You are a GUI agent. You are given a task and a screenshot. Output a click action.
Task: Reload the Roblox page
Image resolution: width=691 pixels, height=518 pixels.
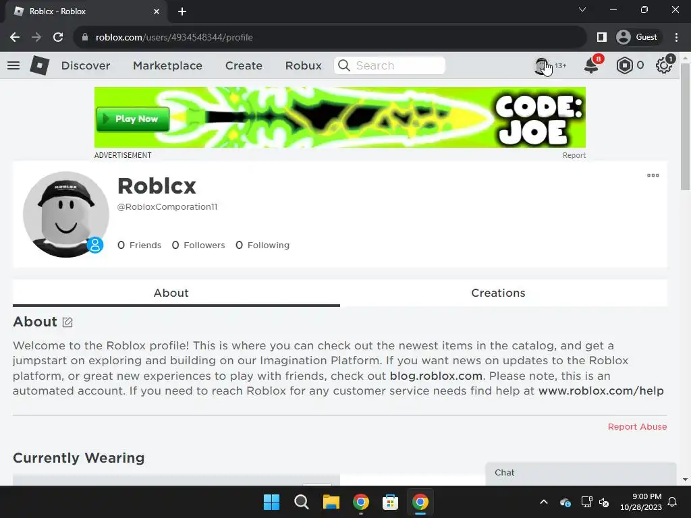coord(58,37)
